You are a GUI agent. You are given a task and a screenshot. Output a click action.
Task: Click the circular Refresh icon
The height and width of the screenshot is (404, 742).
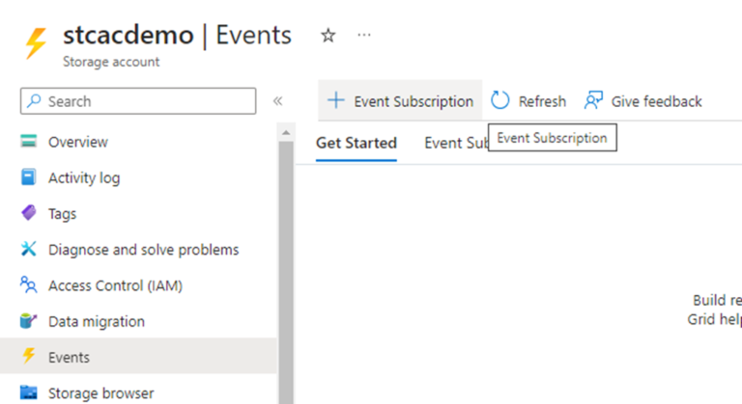[499, 100]
